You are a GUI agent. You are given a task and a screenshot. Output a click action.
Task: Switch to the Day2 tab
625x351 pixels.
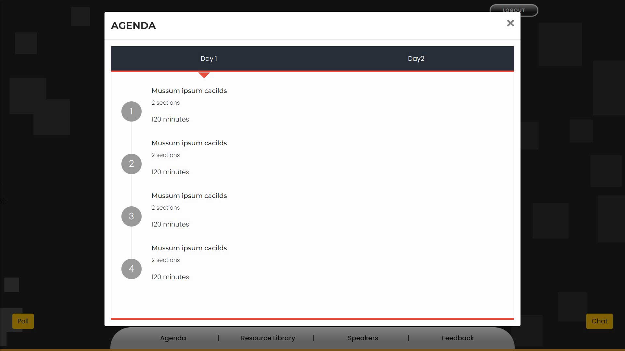[416, 58]
